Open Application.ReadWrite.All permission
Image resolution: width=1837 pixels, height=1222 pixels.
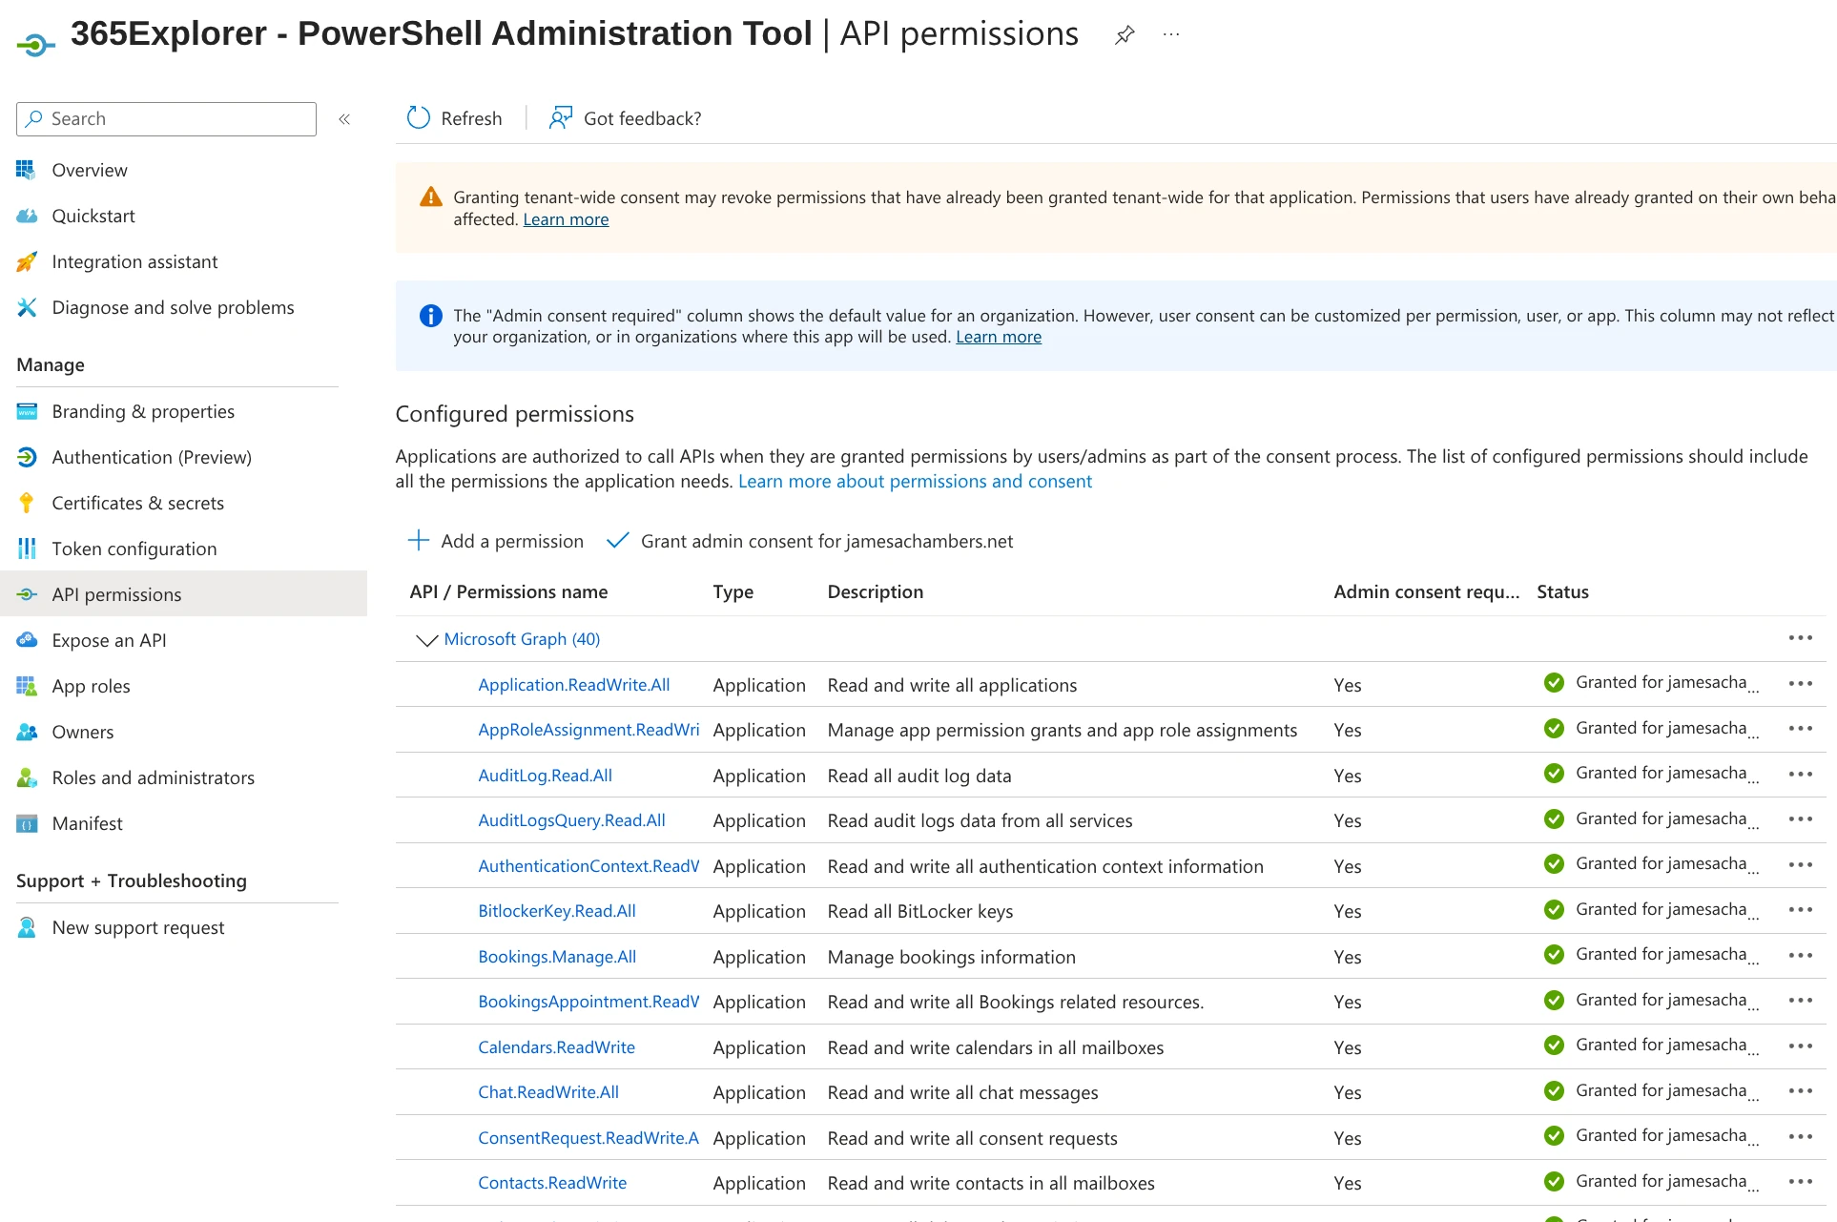(574, 685)
